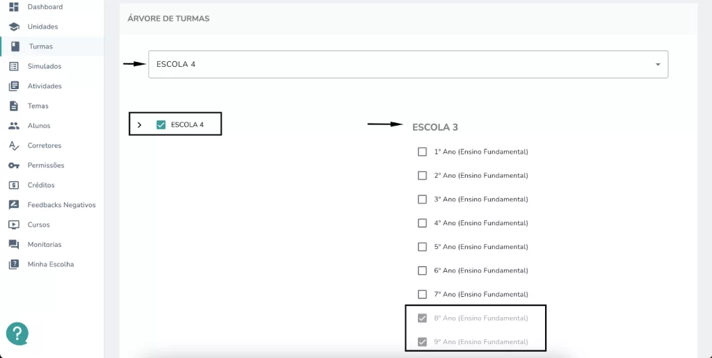This screenshot has width=712, height=358.
Task: Click the Cursos video player icon
Action: (14, 225)
